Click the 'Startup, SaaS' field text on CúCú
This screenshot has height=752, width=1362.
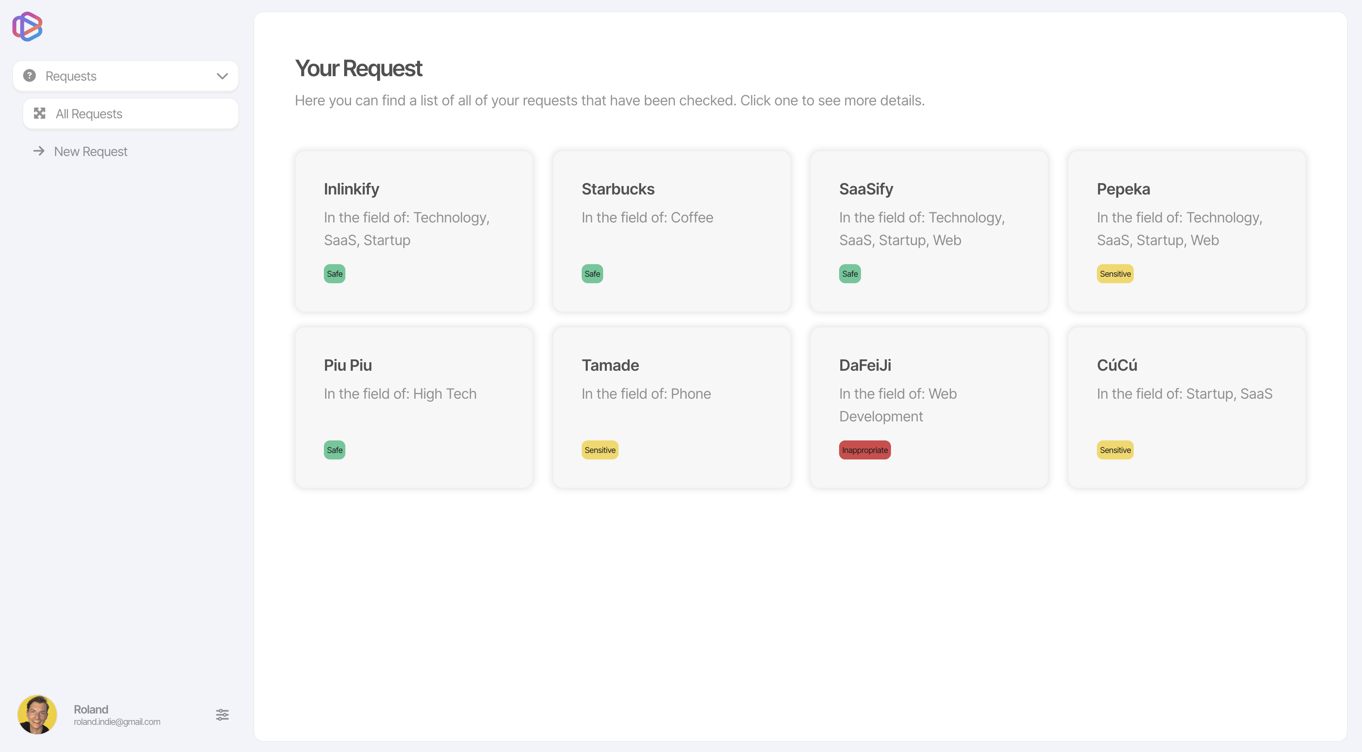pos(1229,394)
